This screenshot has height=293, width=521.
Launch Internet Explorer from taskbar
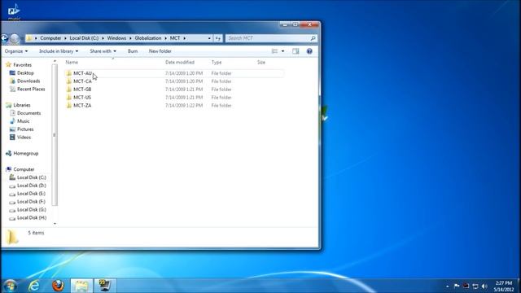pyautogui.click(x=34, y=286)
